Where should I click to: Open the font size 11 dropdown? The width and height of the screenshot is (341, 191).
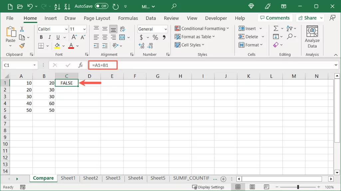(84, 29)
